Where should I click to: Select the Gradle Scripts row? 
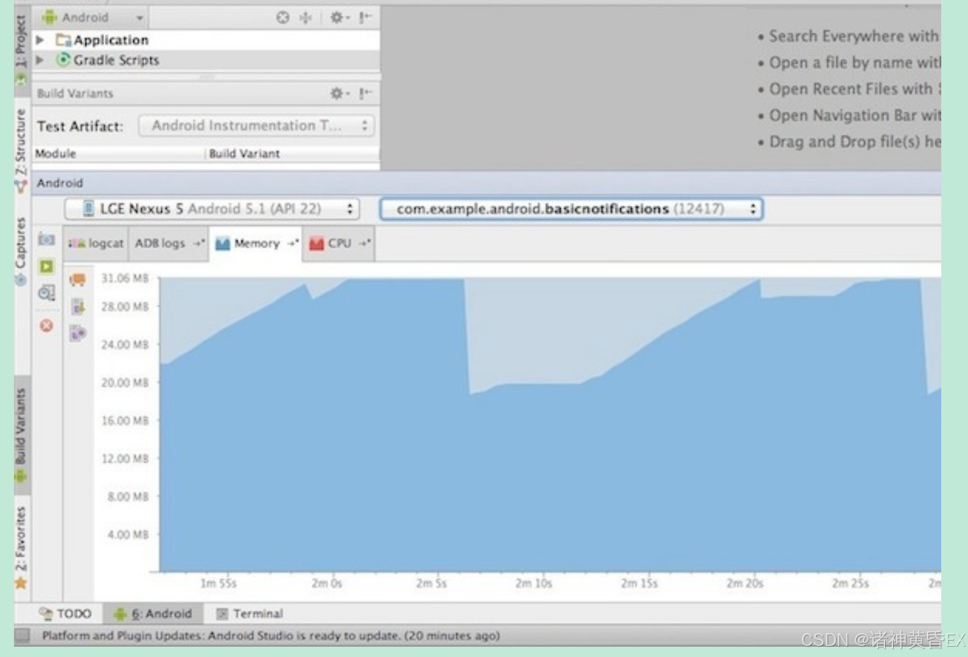point(206,60)
